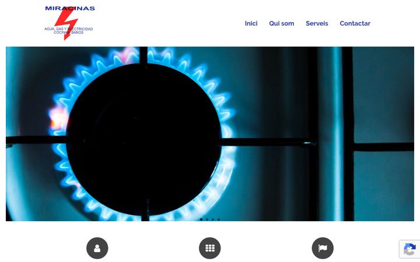Screen dimensions: 420x262
Task: Select the second slider pagination dot
Action: [x=207, y=219]
